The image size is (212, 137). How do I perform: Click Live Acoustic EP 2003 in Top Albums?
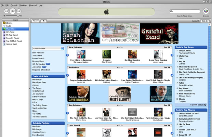(x=189, y=113)
